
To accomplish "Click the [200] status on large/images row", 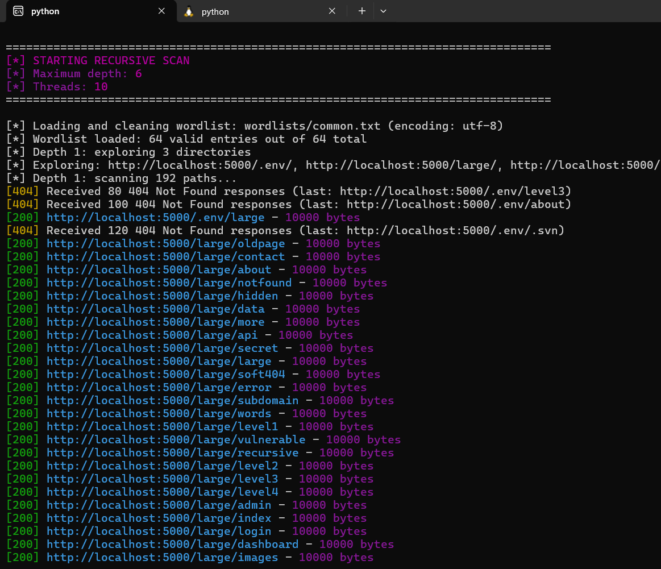I will coord(23,557).
